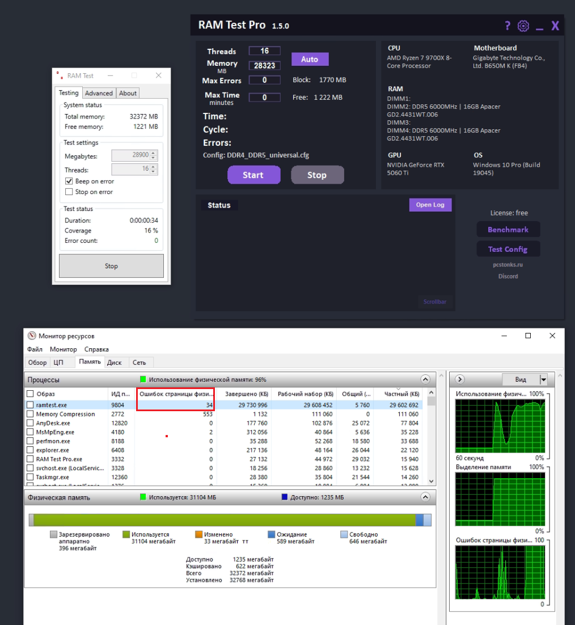This screenshot has height=625, width=575.
Task: Open the About tab in RAM Test
Action: tap(128, 93)
